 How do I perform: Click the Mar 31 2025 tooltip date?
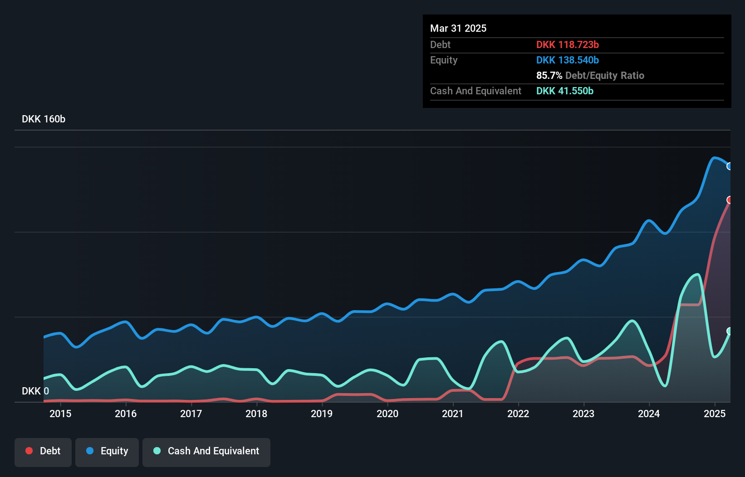[x=458, y=28]
